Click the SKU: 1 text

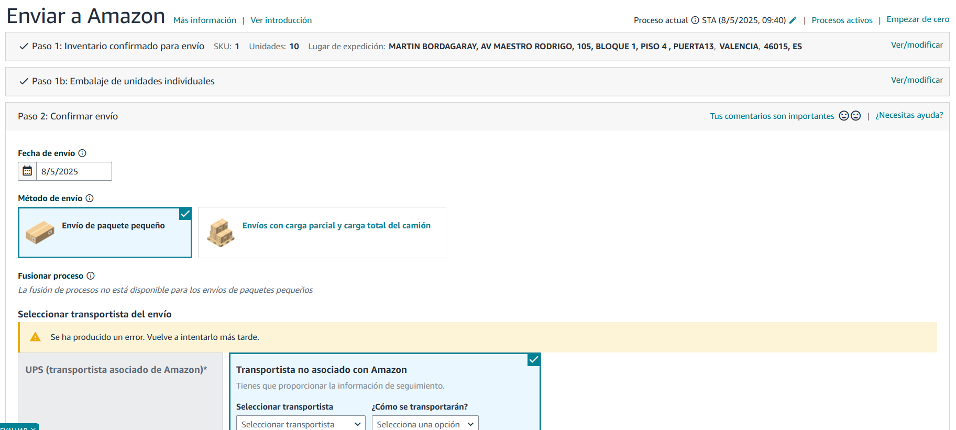tap(226, 47)
